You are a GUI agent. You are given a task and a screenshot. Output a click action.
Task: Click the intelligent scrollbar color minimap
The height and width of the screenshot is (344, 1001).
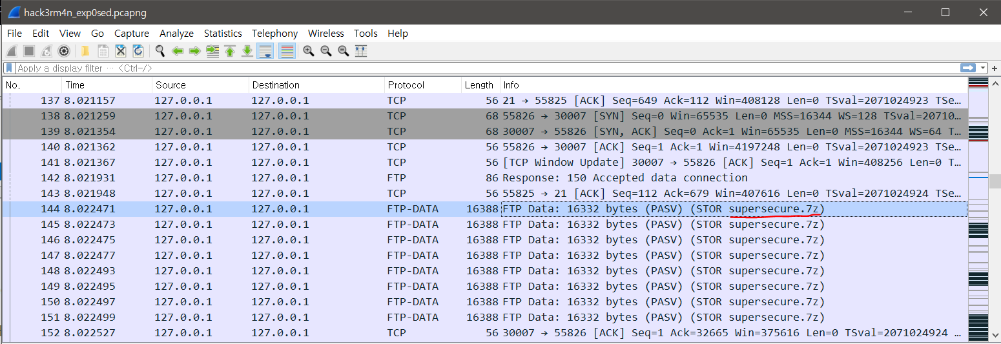click(978, 210)
